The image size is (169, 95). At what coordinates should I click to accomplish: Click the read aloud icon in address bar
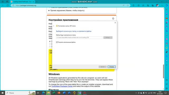tap(124, 5)
